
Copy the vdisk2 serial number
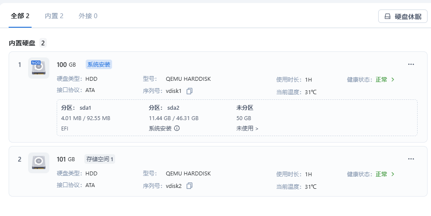coord(190,186)
